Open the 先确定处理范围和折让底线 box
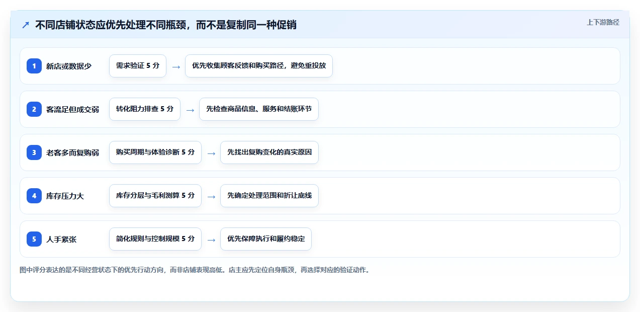 [x=269, y=196]
